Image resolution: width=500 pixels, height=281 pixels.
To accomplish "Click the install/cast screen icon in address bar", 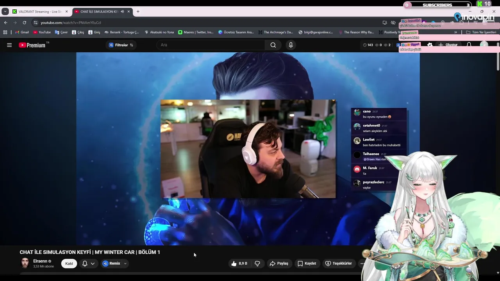I will tap(385, 23).
